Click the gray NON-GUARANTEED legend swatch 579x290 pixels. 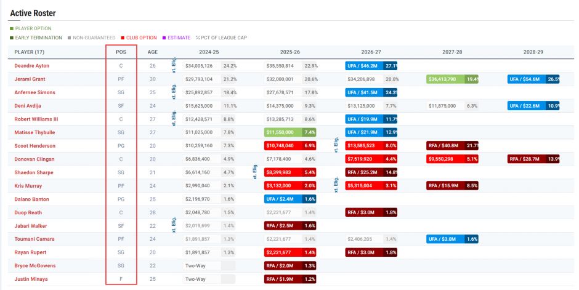coord(70,38)
